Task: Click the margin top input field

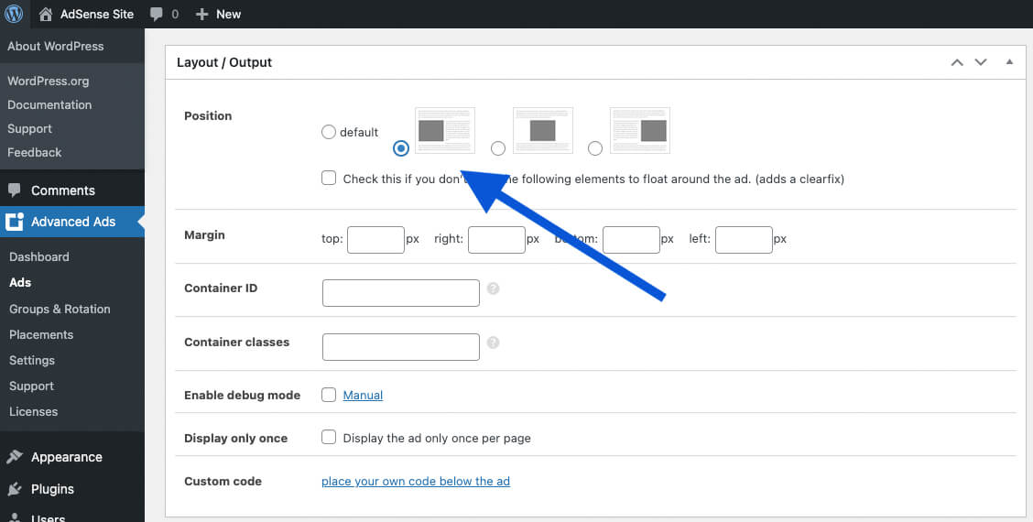Action: point(375,240)
